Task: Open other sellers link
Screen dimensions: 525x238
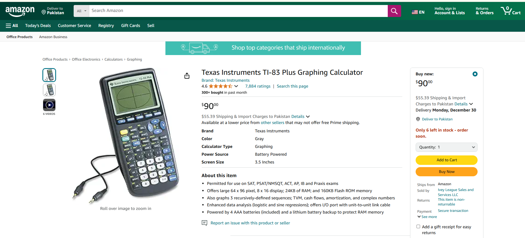Action: pyautogui.click(x=272, y=123)
